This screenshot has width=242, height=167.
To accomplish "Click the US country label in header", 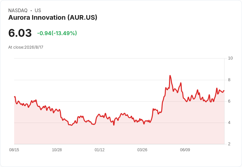I will pyautogui.click(x=38, y=11).
